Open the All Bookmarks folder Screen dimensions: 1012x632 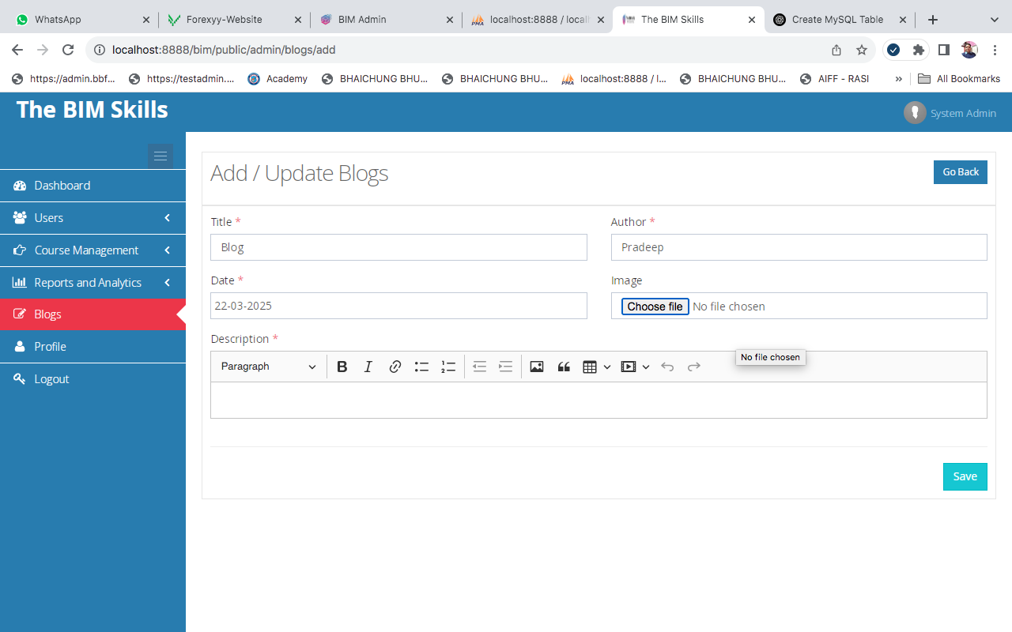click(x=959, y=79)
